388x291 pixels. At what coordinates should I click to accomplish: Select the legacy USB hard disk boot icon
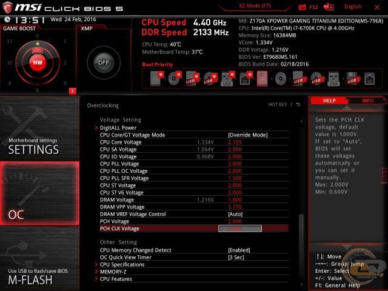pyautogui.click(x=298, y=79)
